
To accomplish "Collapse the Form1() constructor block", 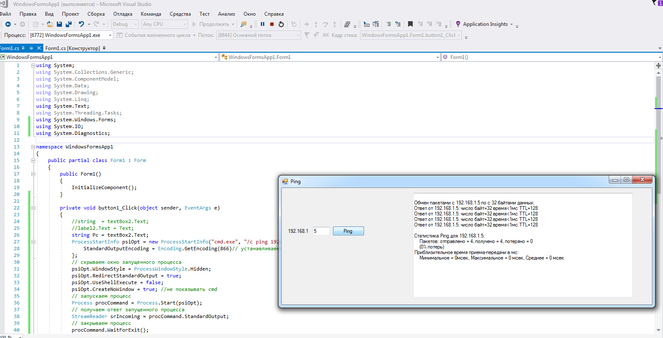I will click(x=33, y=174).
